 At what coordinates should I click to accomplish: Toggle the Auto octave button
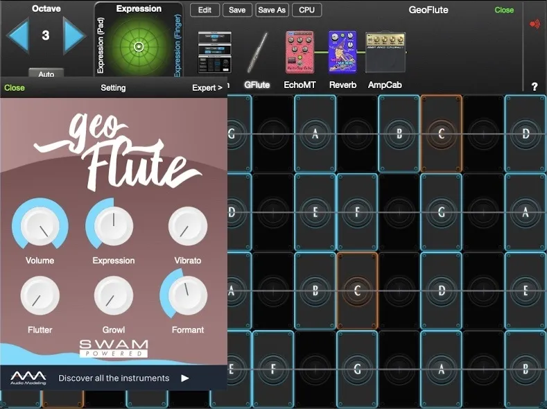click(x=46, y=73)
